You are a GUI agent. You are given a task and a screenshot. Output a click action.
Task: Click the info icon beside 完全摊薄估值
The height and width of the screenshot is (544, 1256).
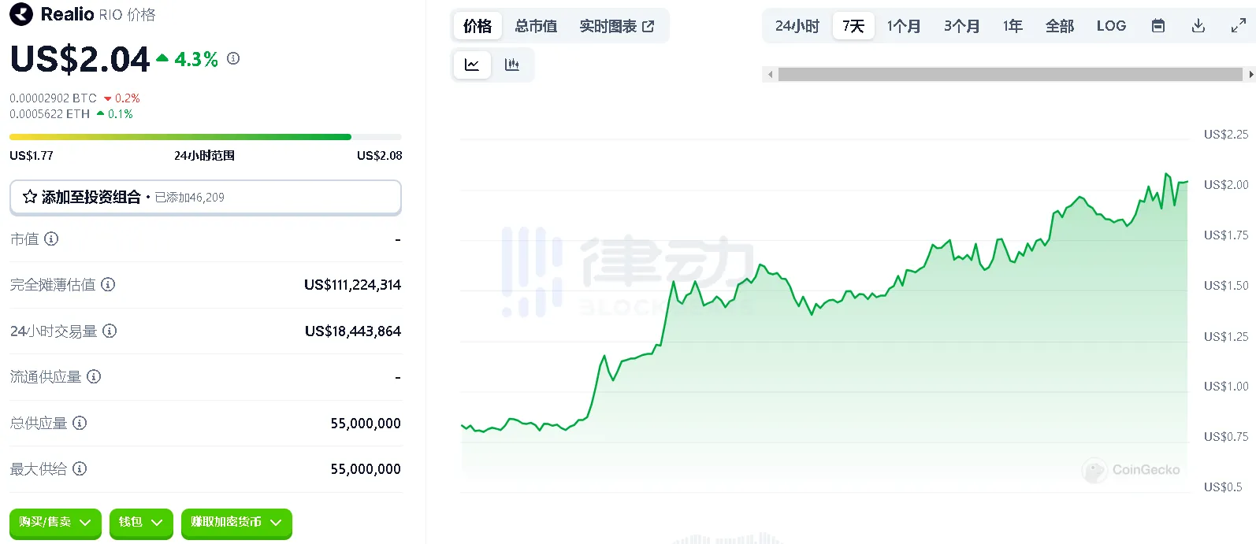109,284
